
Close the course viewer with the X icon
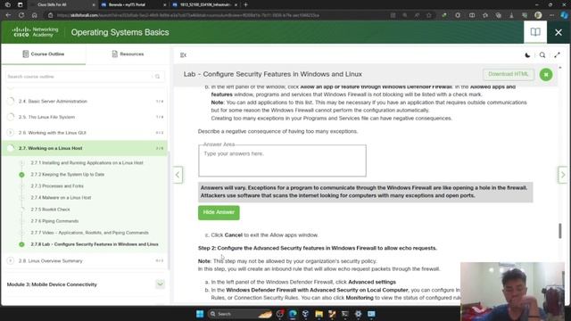tap(559, 32)
